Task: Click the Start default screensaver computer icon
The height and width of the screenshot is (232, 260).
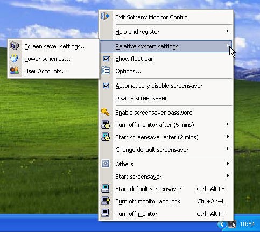Action: point(106,188)
